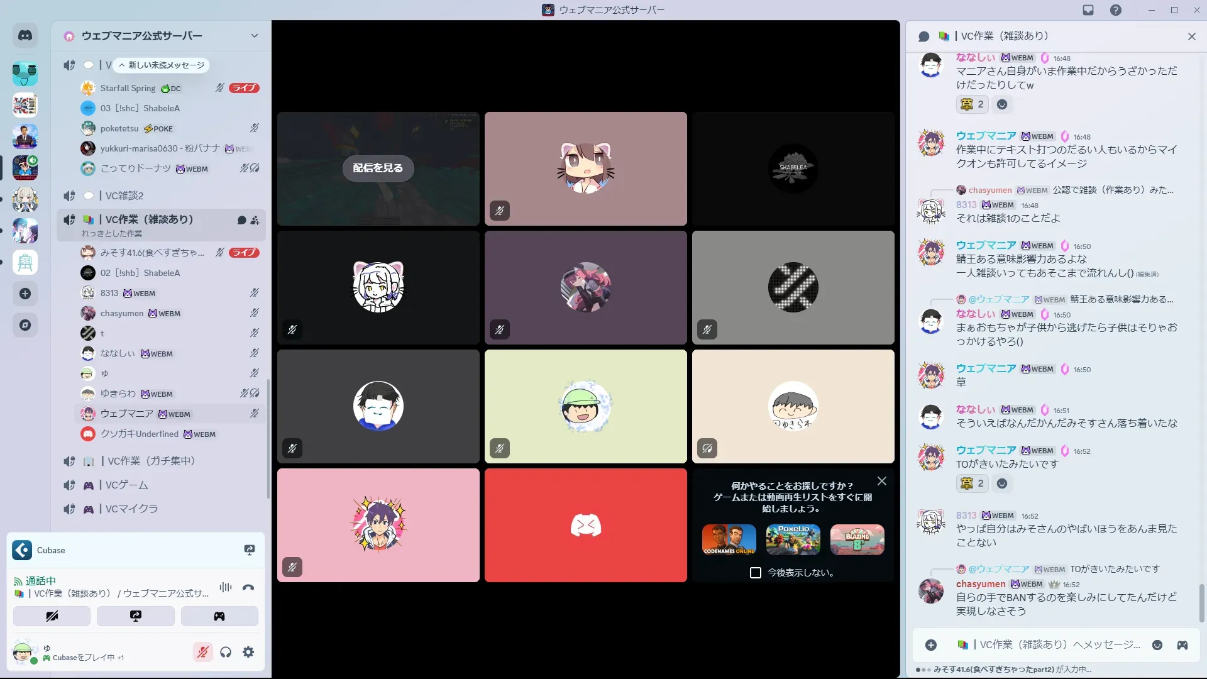The image size is (1207, 679).
Task: Open the inbox icon in title bar
Action: pos(1088,10)
